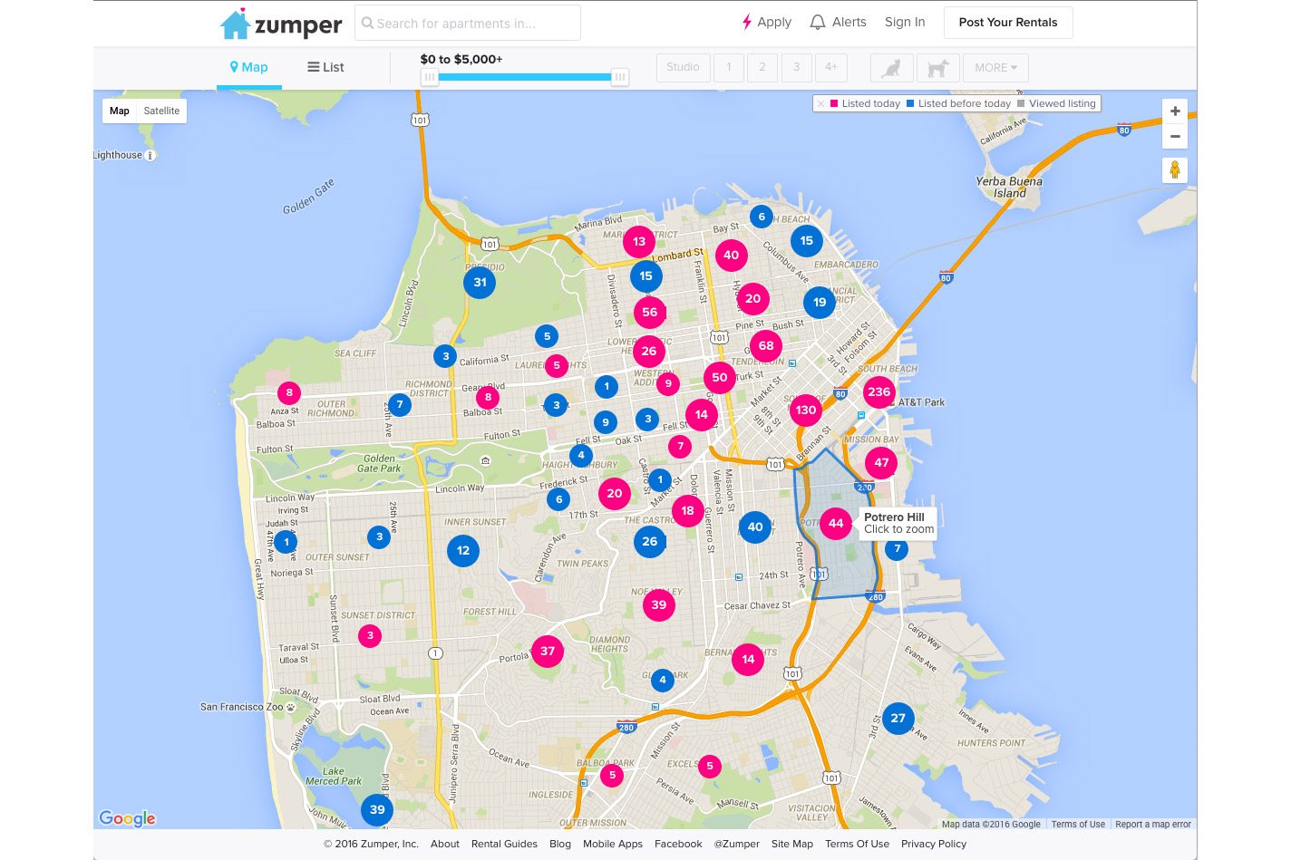Close the listing legend with X
1291x860 pixels.
[820, 103]
